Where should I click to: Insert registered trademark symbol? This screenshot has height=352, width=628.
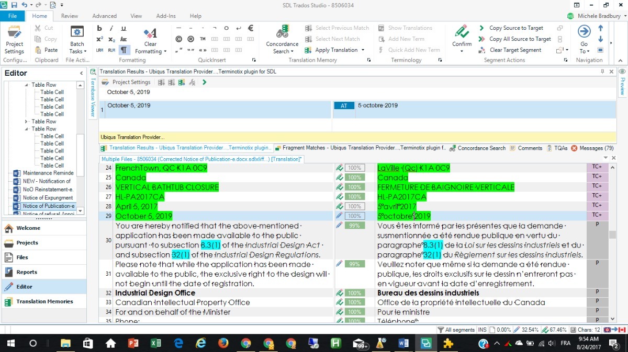[x=190, y=39]
